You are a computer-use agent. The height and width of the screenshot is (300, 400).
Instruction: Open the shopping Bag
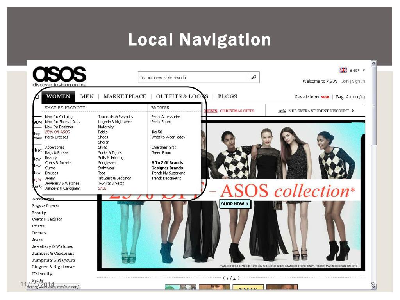(350, 97)
